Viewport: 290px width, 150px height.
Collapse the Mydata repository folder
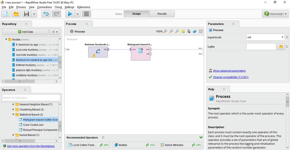(x=6, y=39)
